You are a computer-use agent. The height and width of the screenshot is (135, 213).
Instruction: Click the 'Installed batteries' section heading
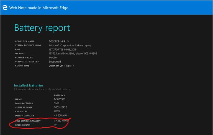[x=29, y=85]
